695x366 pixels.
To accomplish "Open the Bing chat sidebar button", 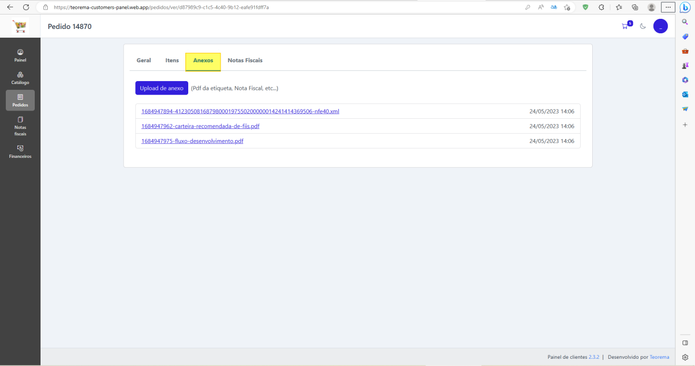I will tap(684, 7).
